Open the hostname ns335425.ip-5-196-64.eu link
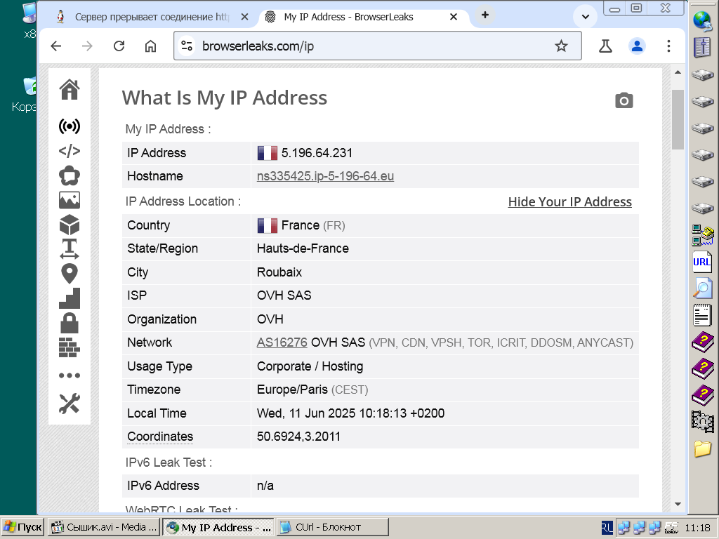The height and width of the screenshot is (539, 719). coord(325,176)
